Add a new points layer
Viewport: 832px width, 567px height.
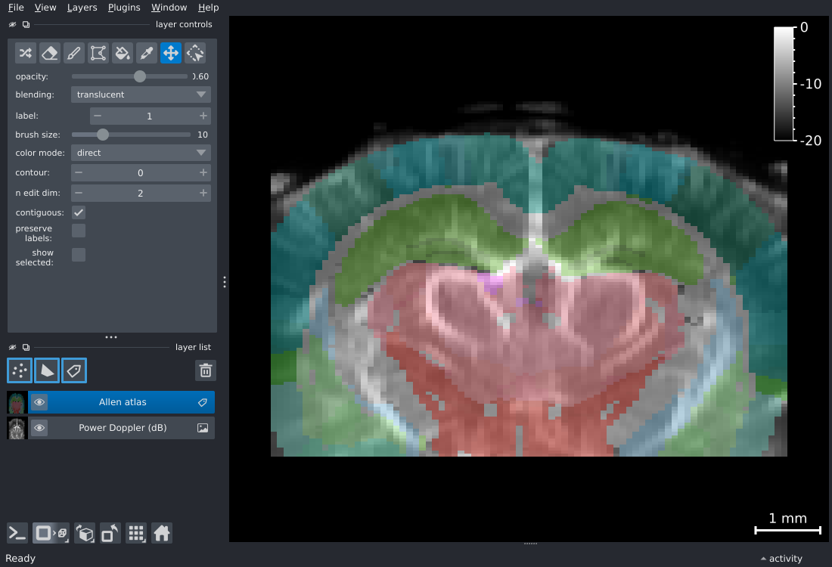tap(20, 370)
